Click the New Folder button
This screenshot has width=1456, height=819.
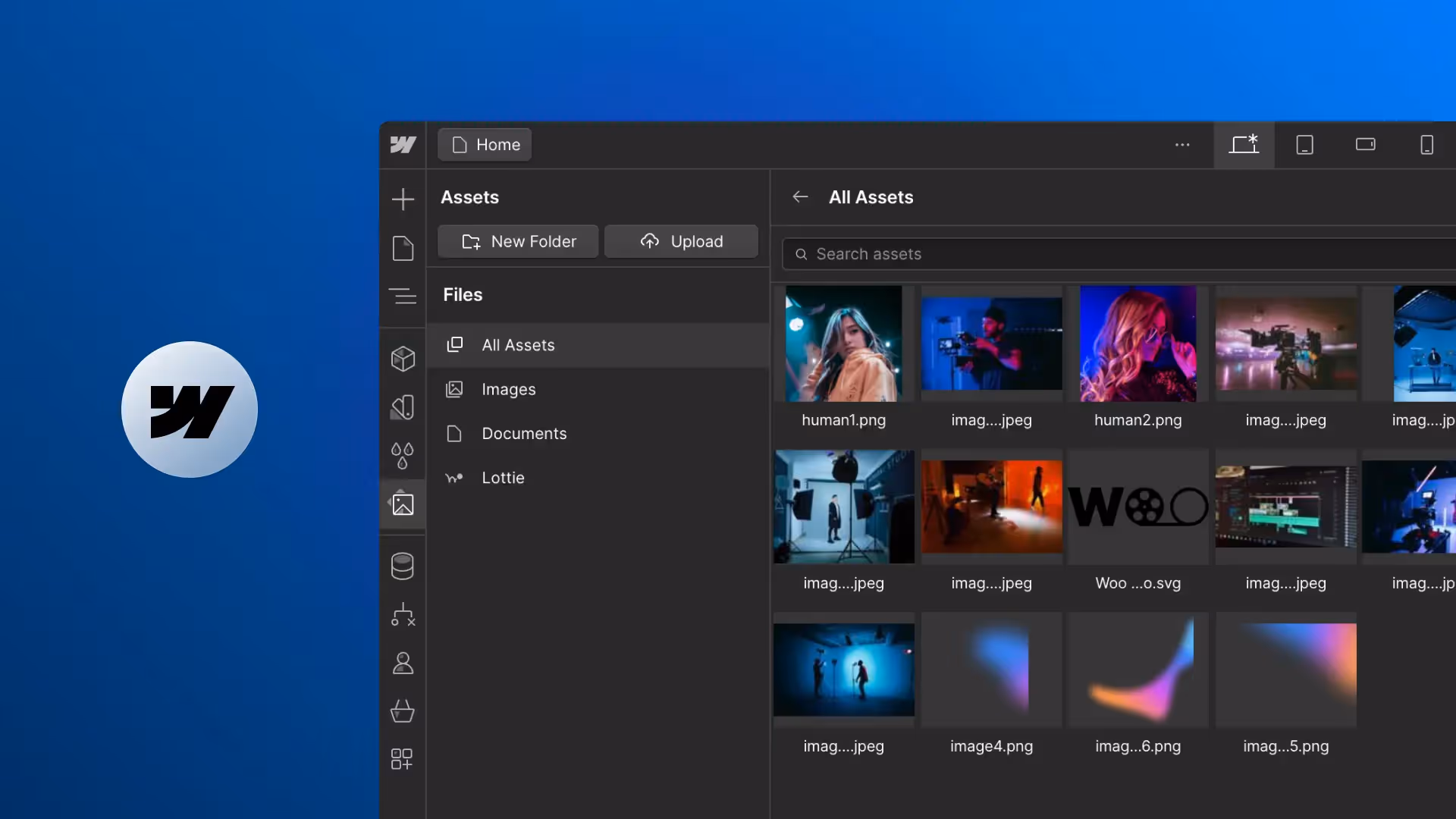pyautogui.click(x=518, y=241)
